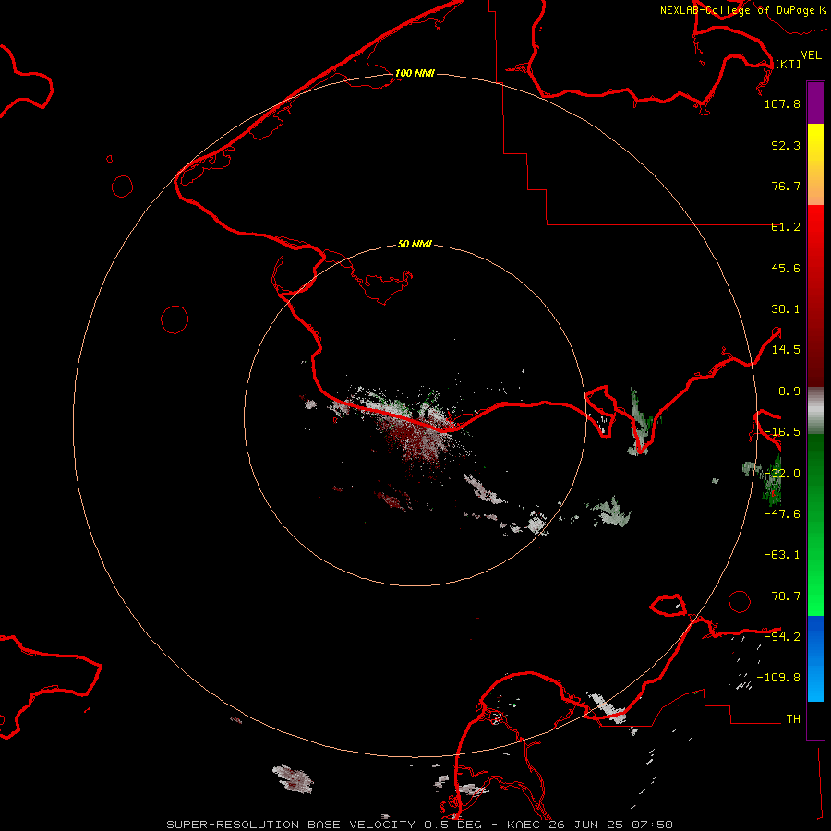The width and height of the screenshot is (831, 831).
Task: Click the TH legend label
Action: click(x=793, y=718)
